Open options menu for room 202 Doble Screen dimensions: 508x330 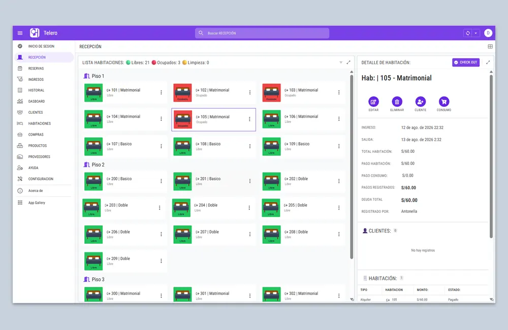tap(339, 181)
